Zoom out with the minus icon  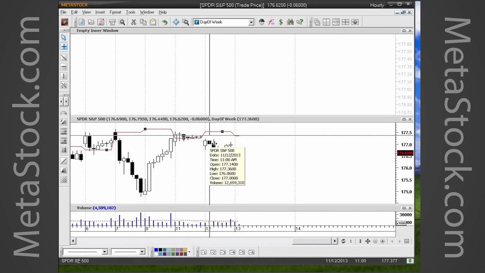click(375, 241)
